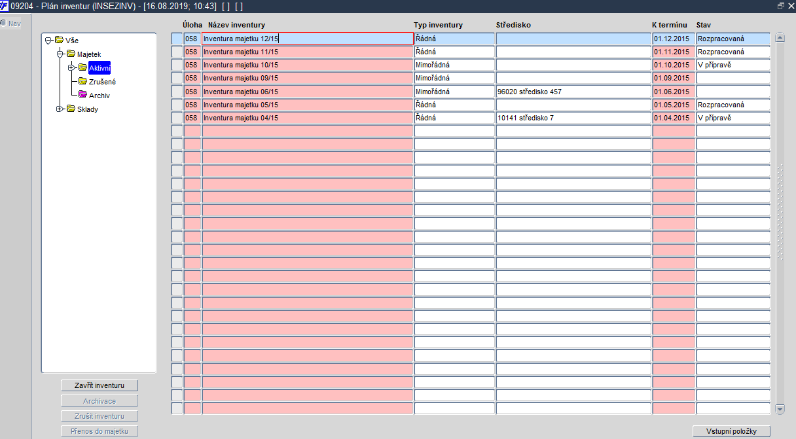796x439 pixels.
Task: Click the Přenos do majetku button
Action: [x=99, y=431]
